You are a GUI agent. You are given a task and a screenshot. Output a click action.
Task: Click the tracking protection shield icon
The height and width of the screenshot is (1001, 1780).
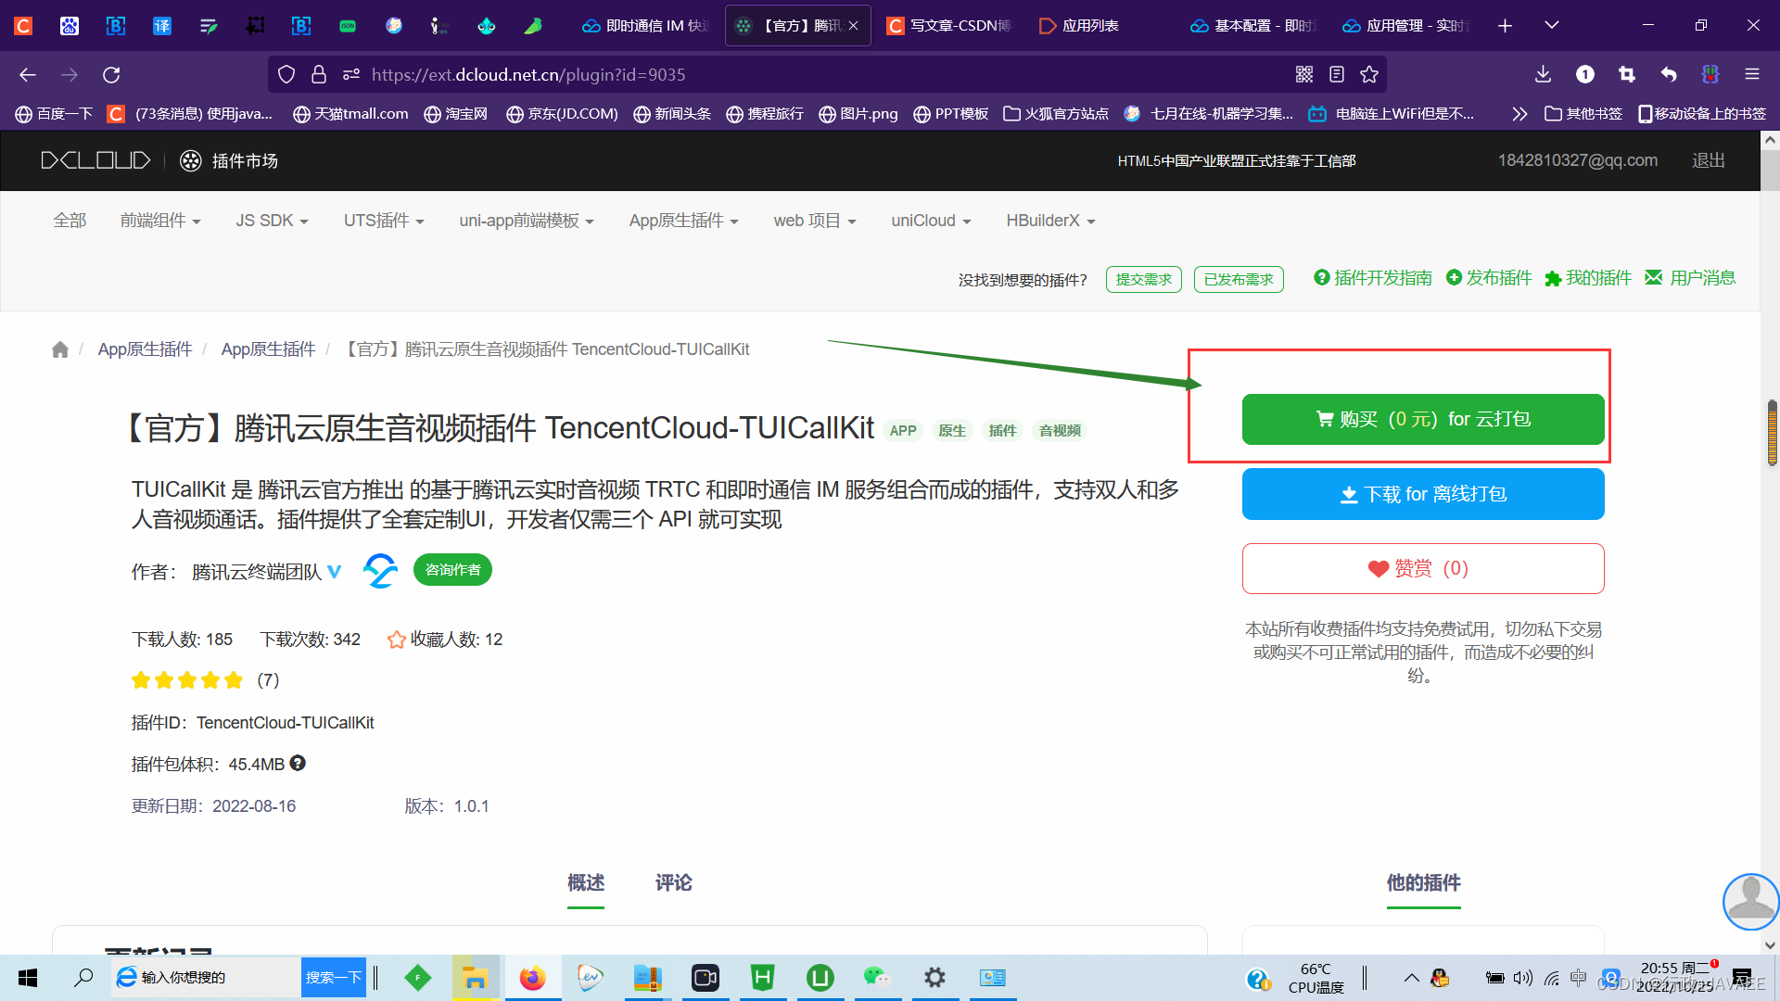(x=286, y=74)
